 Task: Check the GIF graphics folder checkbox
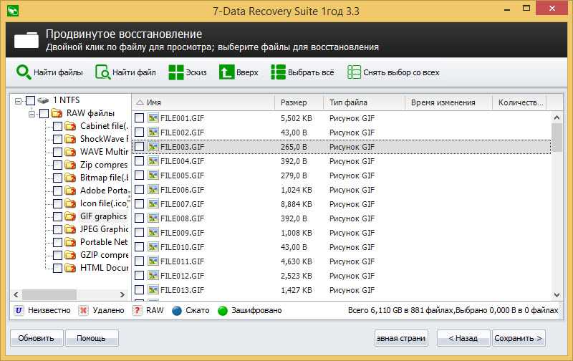[58, 217]
